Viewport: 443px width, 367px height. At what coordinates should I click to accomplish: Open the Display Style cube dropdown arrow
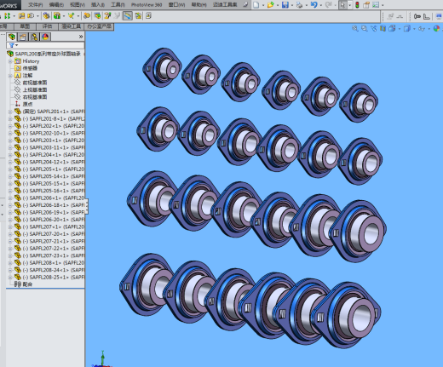[x=414, y=29]
